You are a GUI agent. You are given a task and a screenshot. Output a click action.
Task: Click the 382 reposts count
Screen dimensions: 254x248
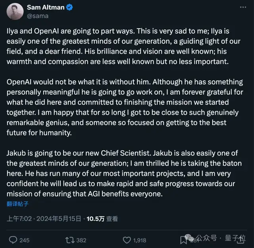click(81, 240)
